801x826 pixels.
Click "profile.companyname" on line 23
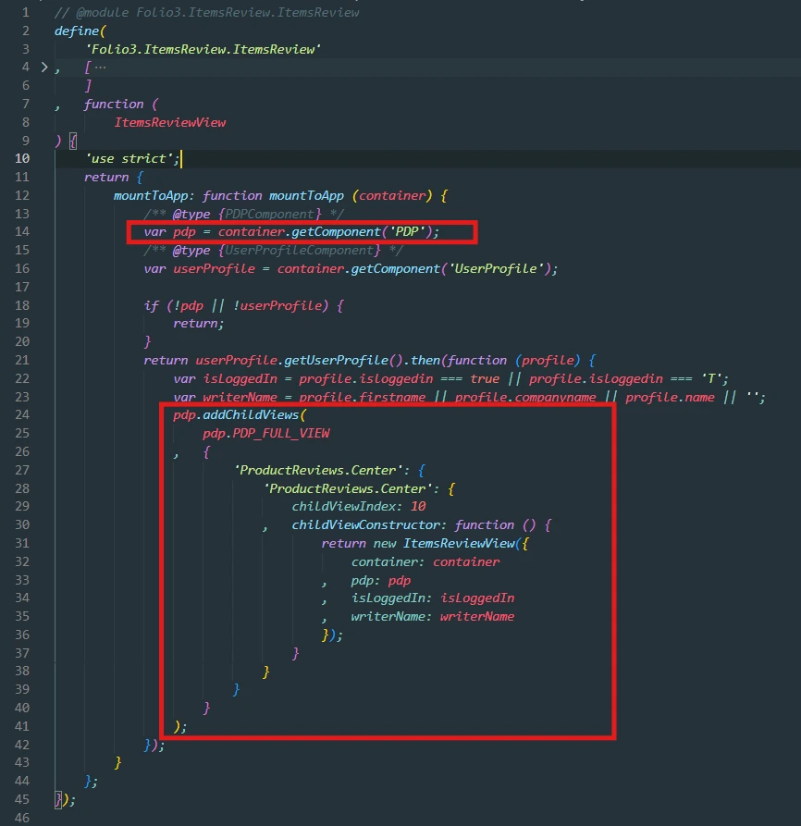coord(525,397)
